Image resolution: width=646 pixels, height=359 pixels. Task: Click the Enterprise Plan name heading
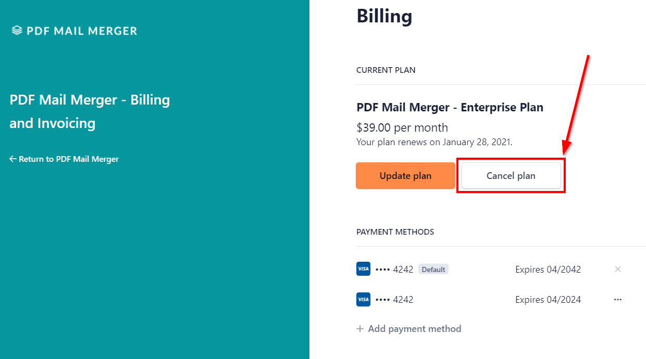[x=450, y=108]
